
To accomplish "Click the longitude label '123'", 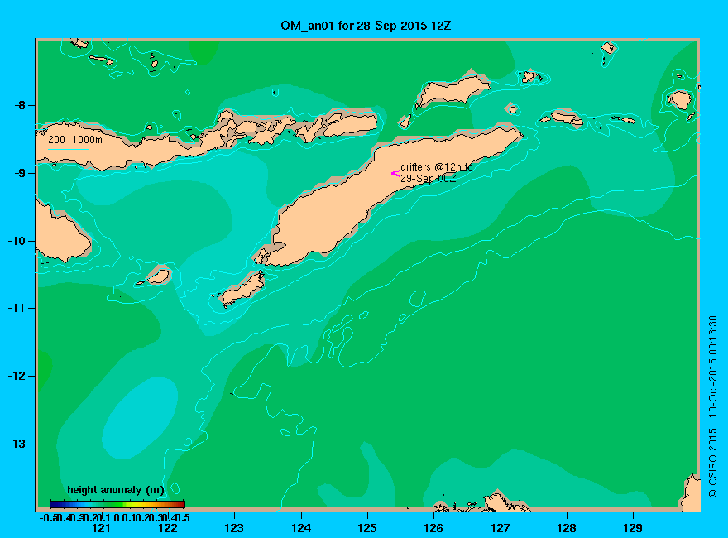I will click(x=234, y=528).
